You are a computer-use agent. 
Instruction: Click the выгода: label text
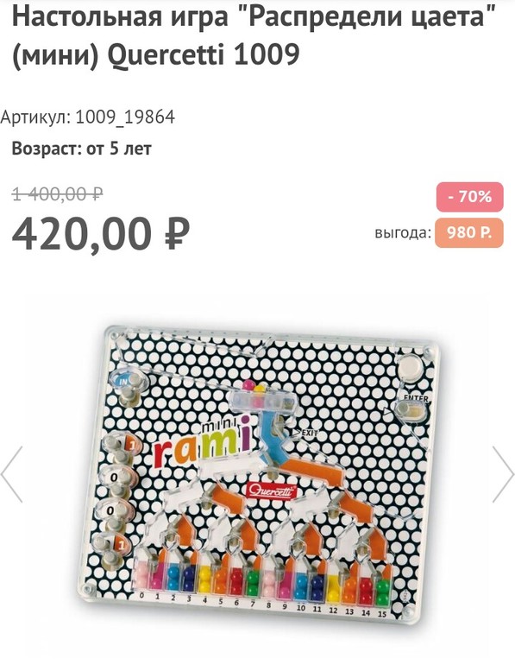(402, 233)
